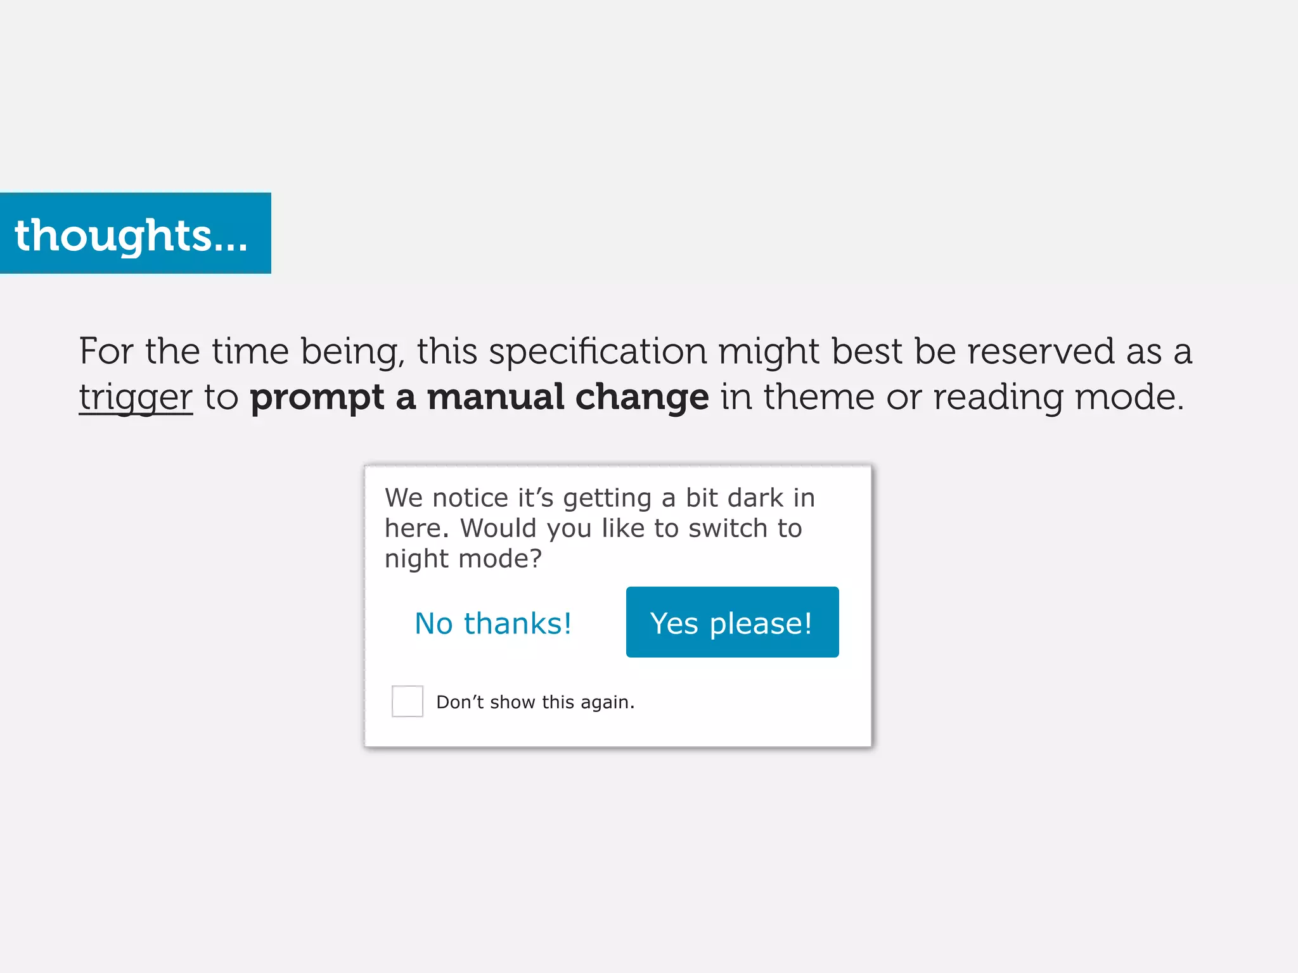Open the underlined "trigger" link
This screenshot has width=1298, height=973.
coord(136,398)
